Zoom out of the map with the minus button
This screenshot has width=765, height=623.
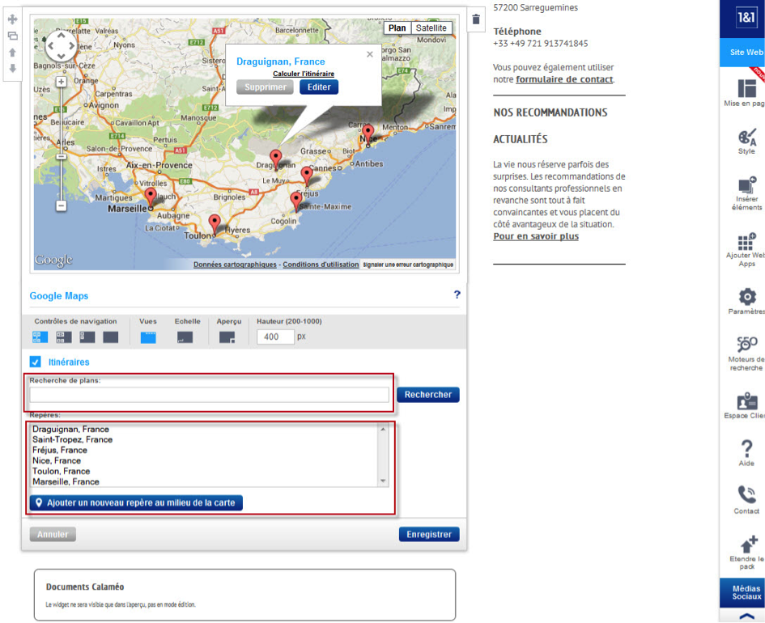coord(61,206)
